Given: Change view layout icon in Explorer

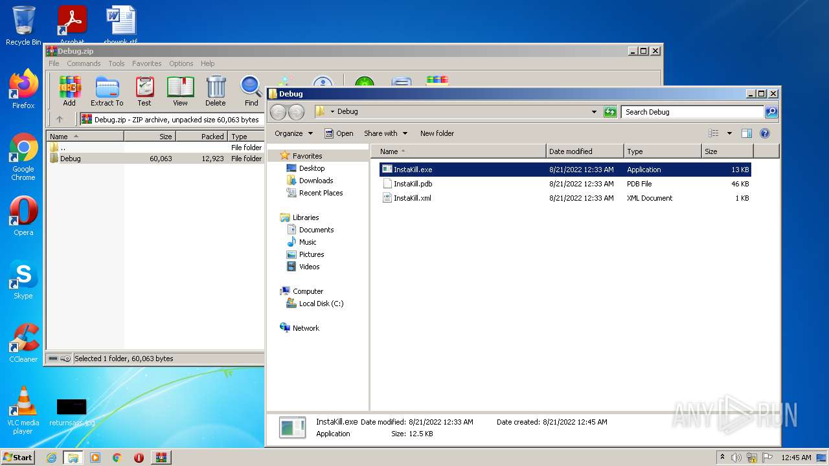Looking at the screenshot, I should [714, 133].
